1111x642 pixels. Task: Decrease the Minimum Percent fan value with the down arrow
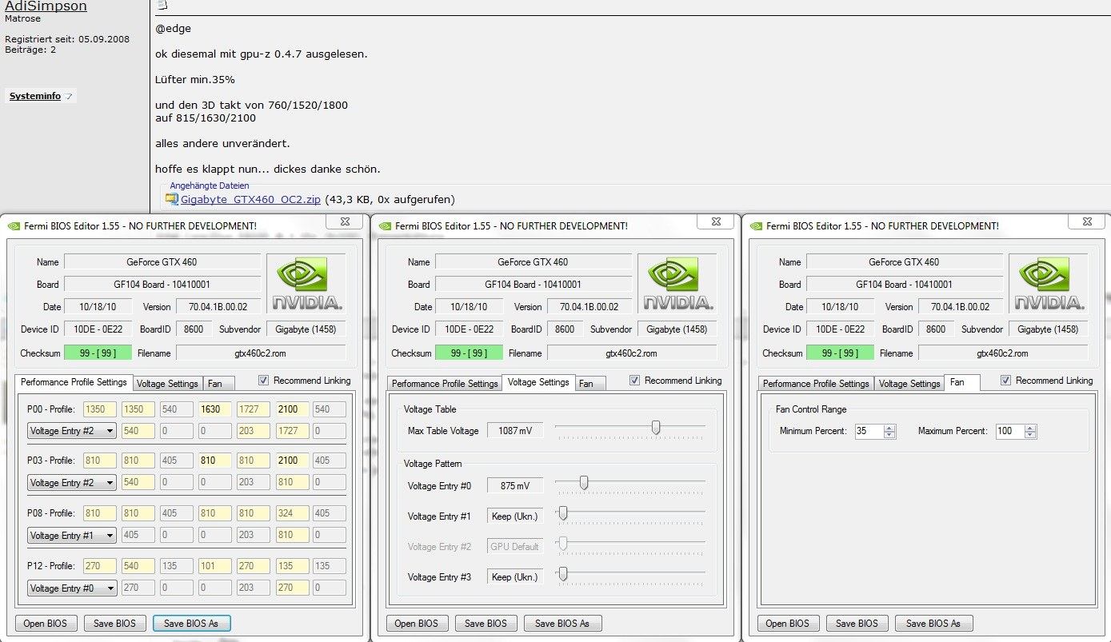tap(889, 435)
